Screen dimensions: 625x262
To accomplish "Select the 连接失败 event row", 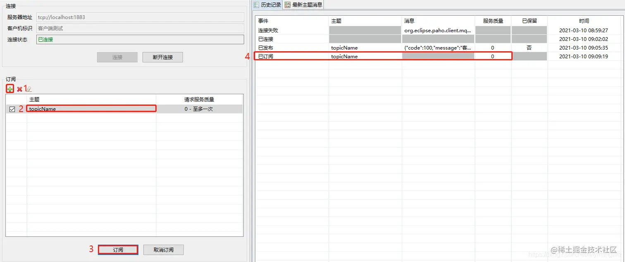I will pos(438,31).
